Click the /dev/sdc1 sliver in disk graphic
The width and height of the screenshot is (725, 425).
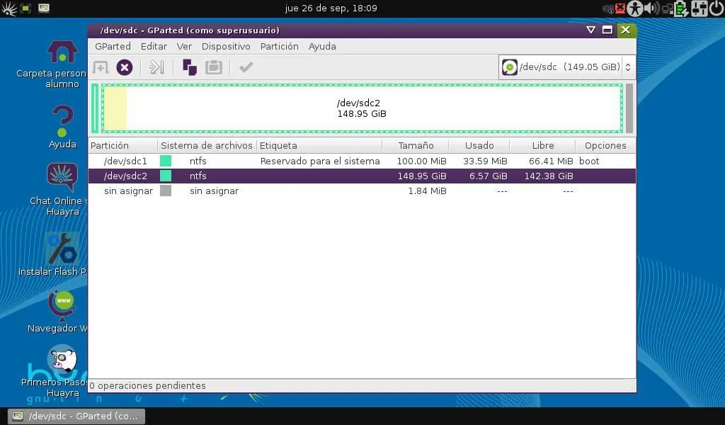(95, 108)
